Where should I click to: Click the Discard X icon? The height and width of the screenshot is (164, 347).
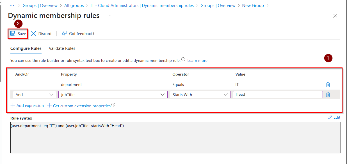tap(33, 34)
